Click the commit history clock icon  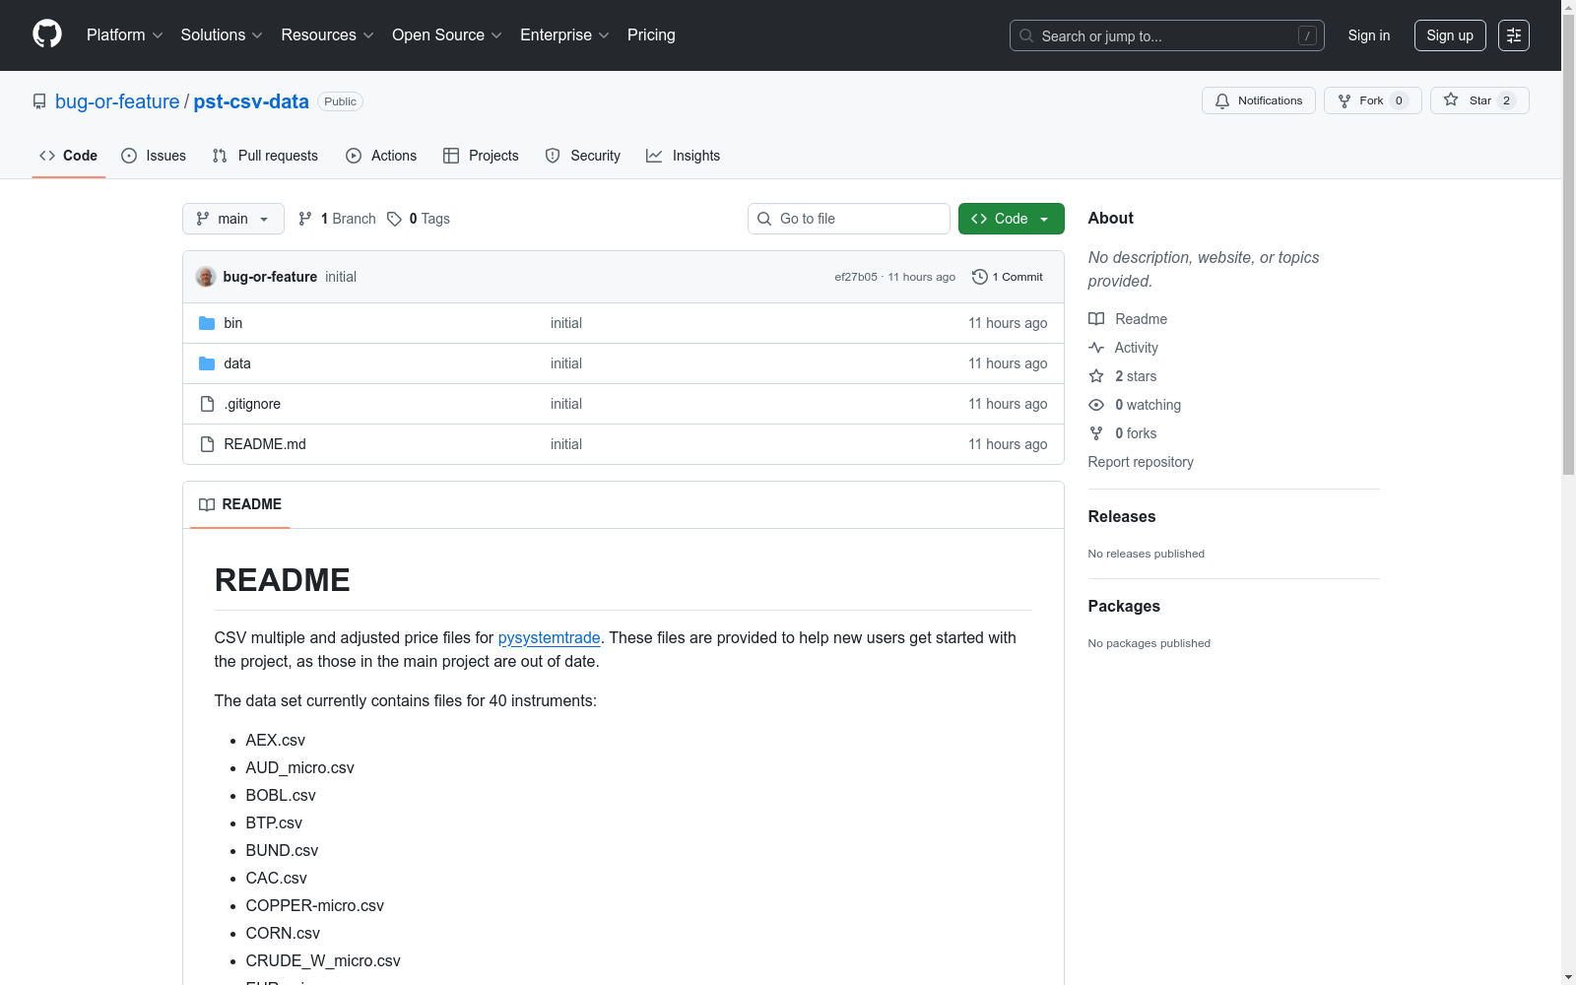pyautogui.click(x=979, y=277)
